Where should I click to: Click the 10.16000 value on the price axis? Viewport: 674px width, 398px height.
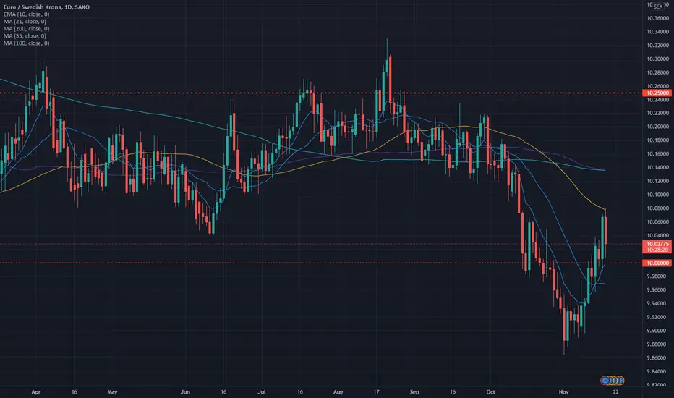coord(657,154)
